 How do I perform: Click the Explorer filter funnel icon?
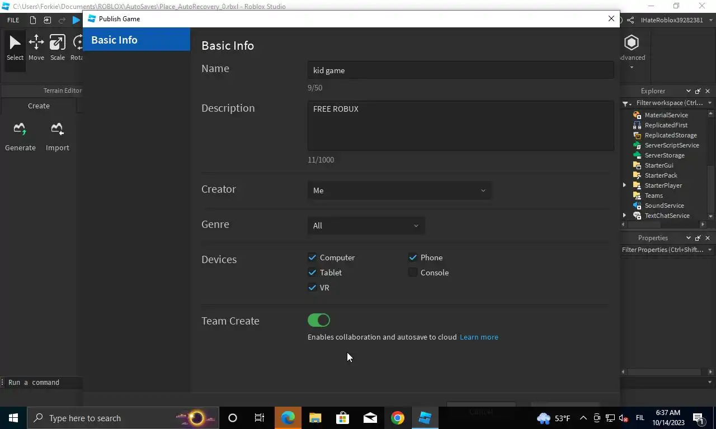[626, 103]
